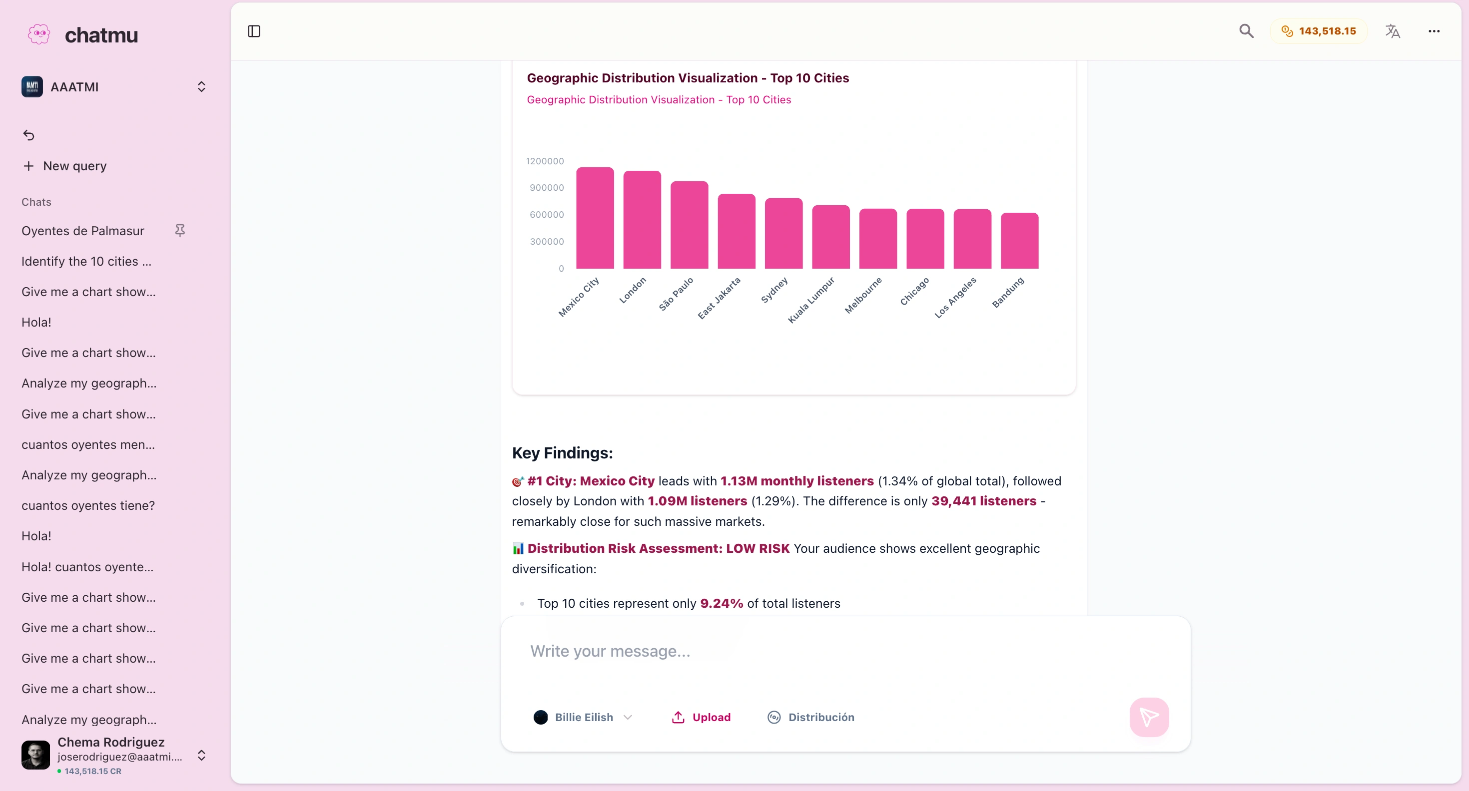Click the chatmu logo icon
Image resolution: width=1469 pixels, height=791 pixels.
click(x=39, y=35)
